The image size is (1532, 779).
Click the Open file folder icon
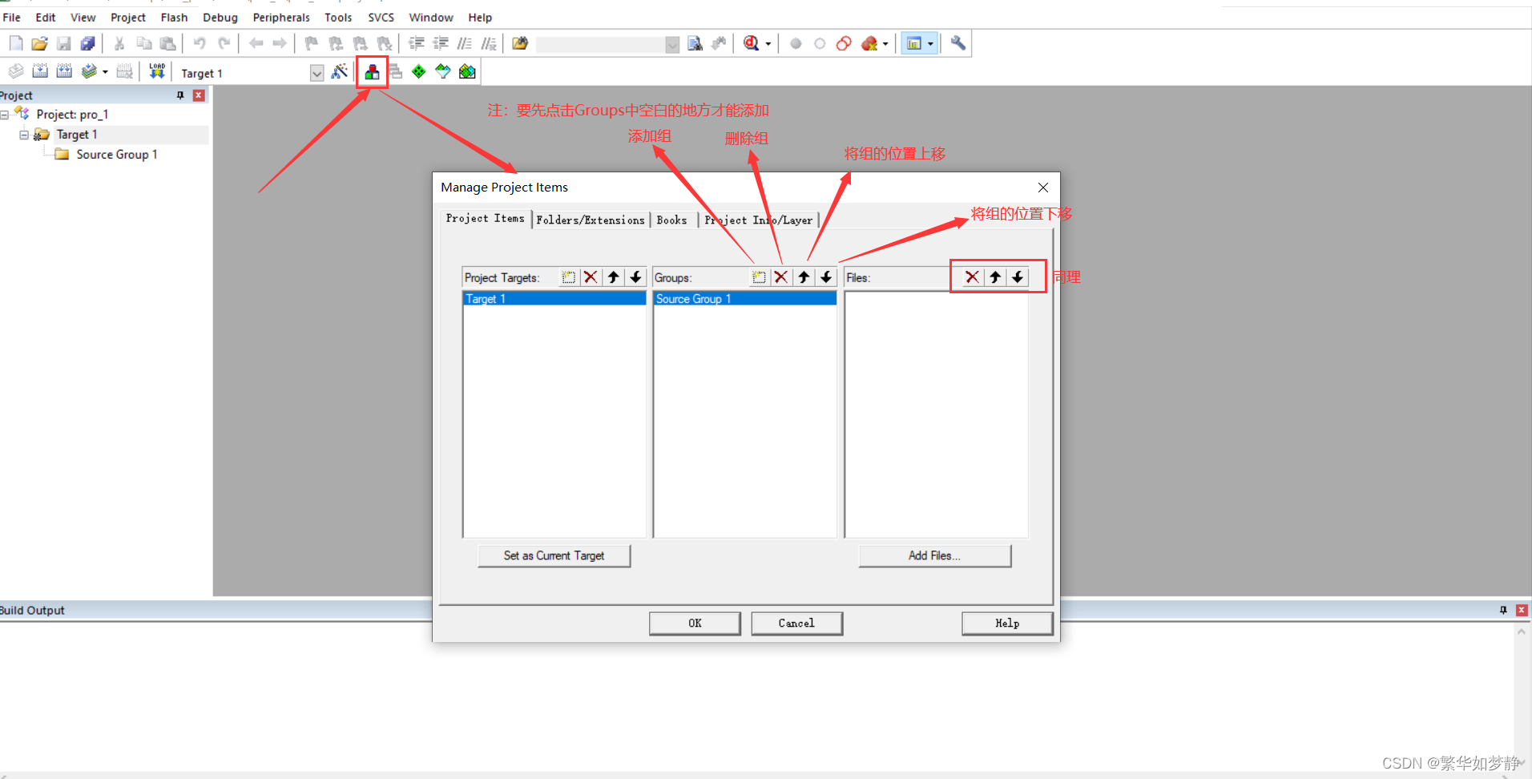[x=39, y=43]
